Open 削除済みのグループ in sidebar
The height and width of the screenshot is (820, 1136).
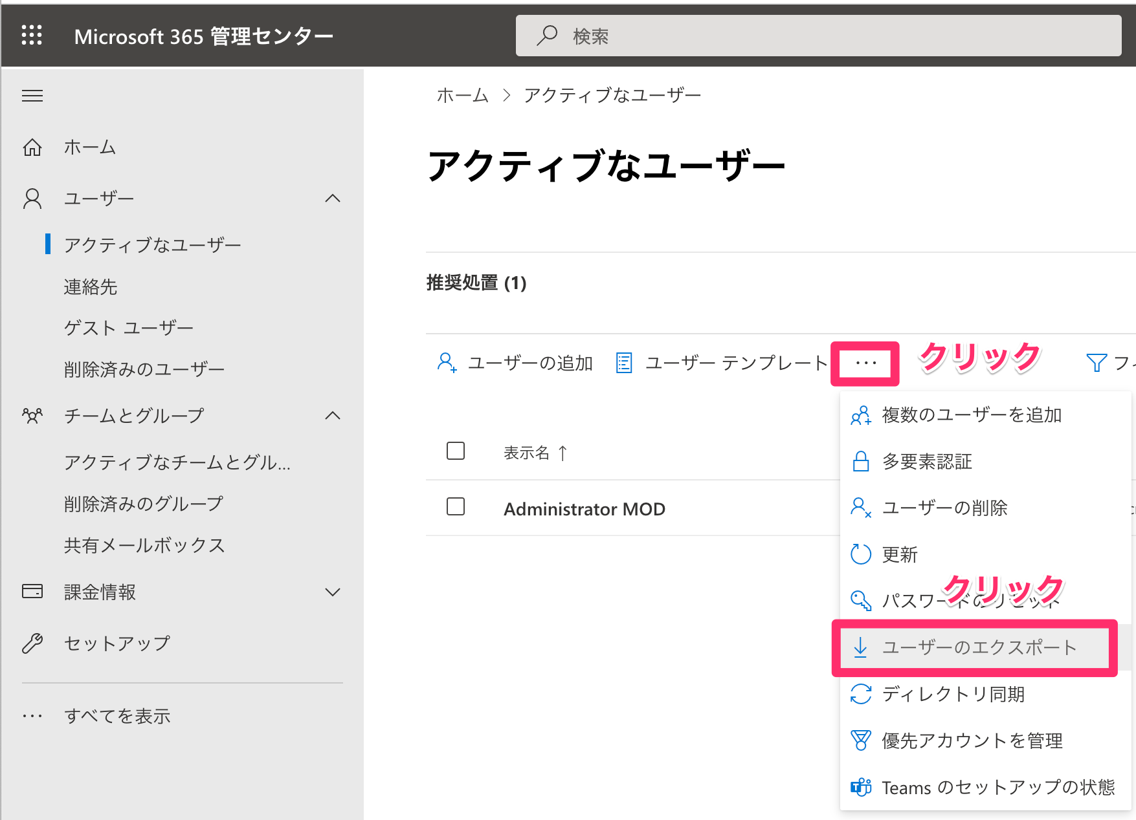(x=144, y=504)
